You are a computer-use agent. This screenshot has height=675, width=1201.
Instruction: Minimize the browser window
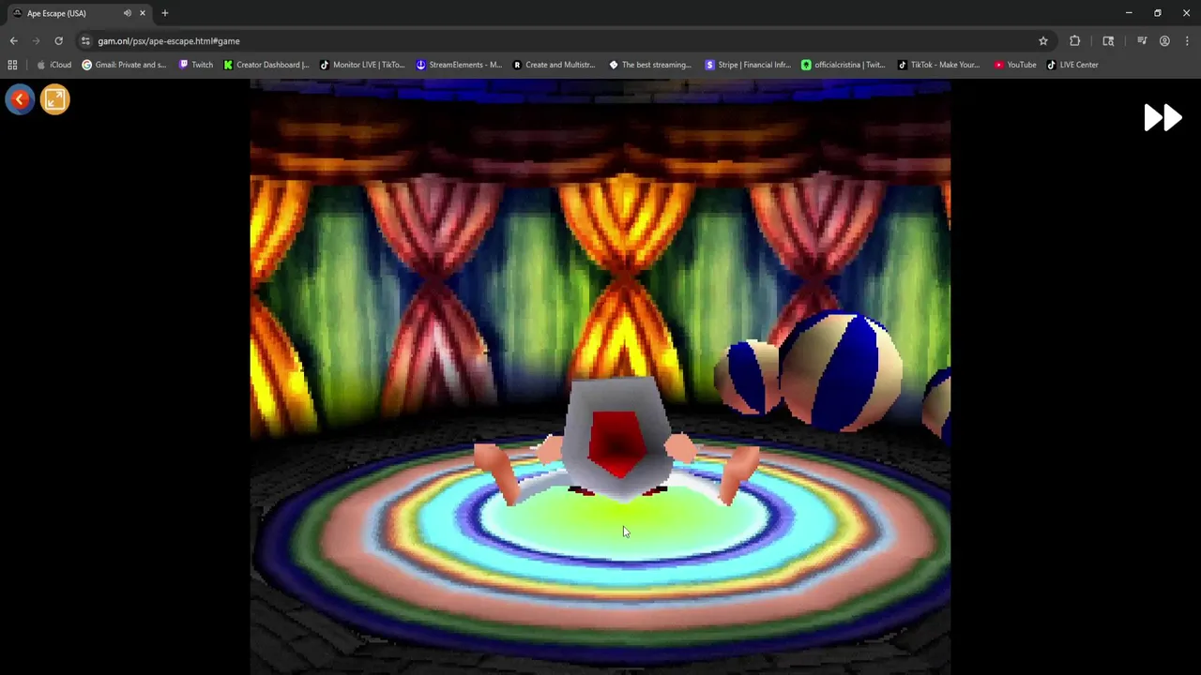(x=1129, y=13)
